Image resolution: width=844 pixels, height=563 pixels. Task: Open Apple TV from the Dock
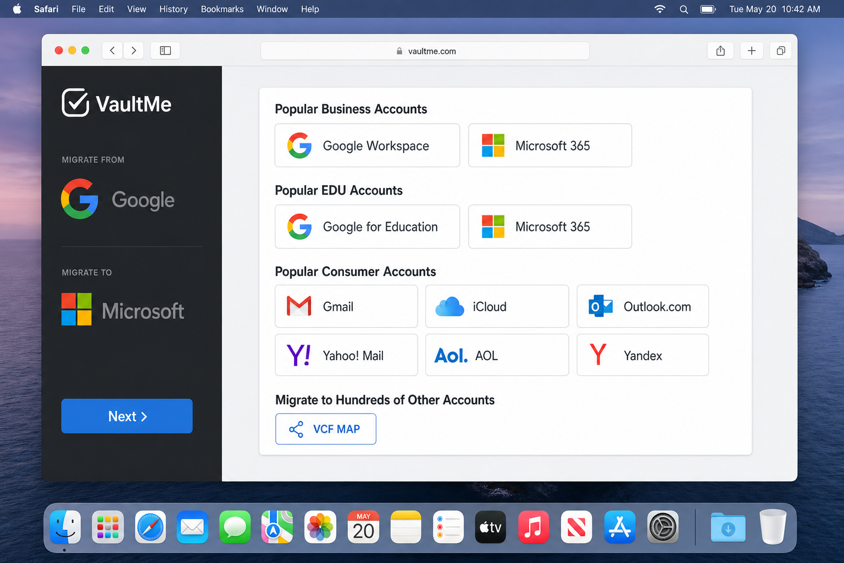[x=491, y=527]
